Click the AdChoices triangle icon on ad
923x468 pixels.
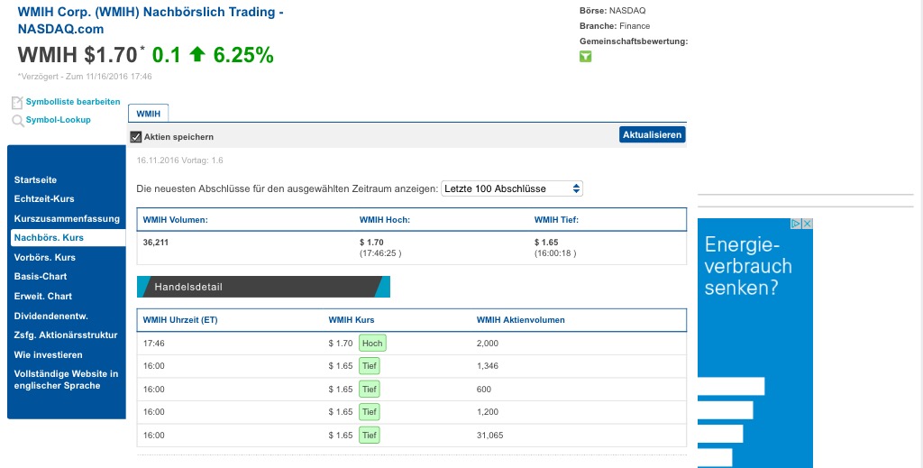(797, 224)
